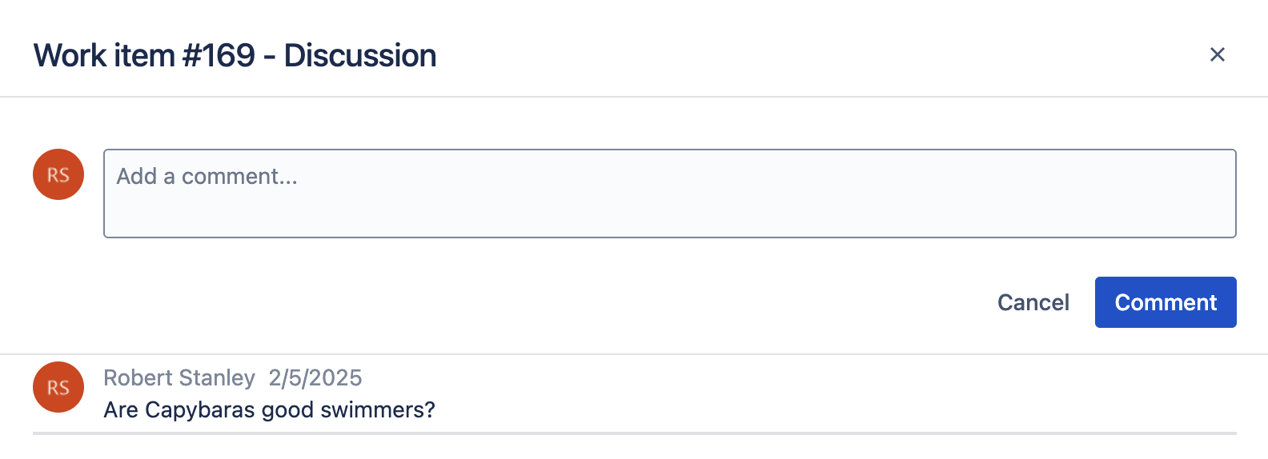The height and width of the screenshot is (459, 1268).
Task: Click the 2/5/2025 comment date
Action: [315, 377]
